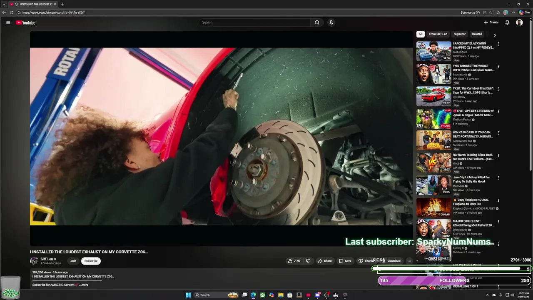Click the Join channel button
Viewport: 533px width, 300px height.
point(73,261)
